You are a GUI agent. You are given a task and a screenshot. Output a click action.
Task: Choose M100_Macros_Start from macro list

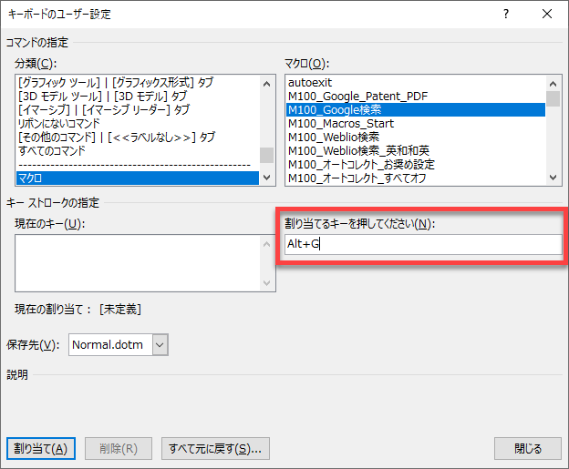415,124
